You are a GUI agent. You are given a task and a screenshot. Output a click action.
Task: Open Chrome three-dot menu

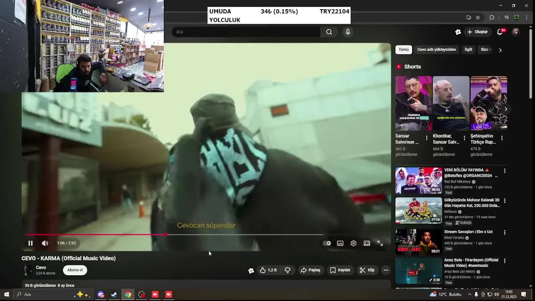[527, 18]
